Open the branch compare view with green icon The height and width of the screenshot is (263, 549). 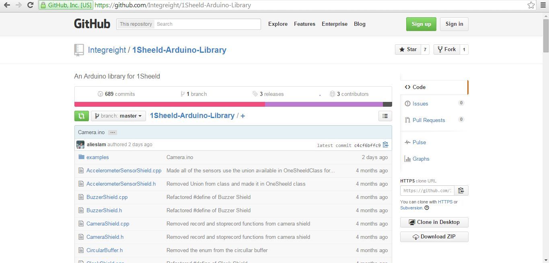(81, 116)
